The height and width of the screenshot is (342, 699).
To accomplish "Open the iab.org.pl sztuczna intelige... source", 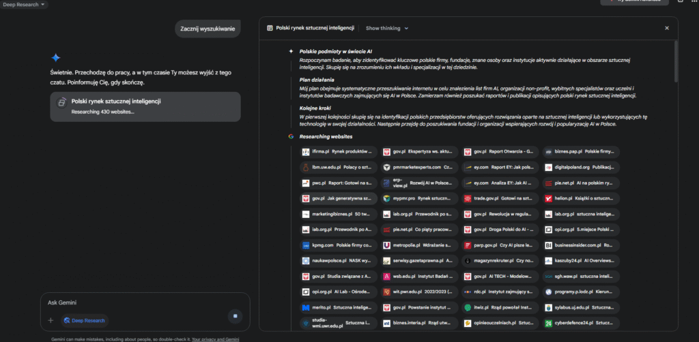I will point(581,214).
